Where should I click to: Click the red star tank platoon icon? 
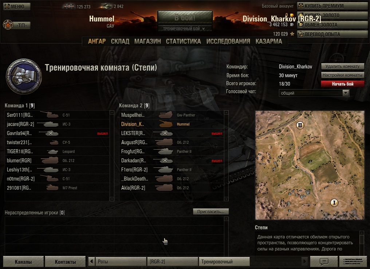[8, 24]
